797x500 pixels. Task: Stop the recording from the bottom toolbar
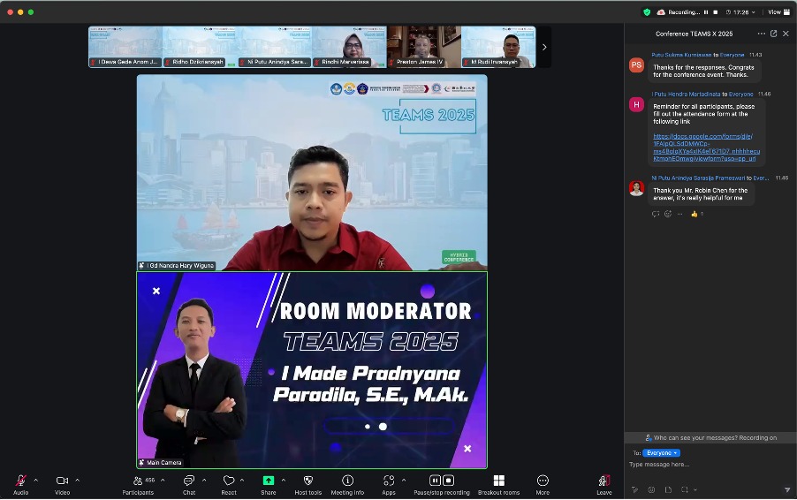coord(449,481)
